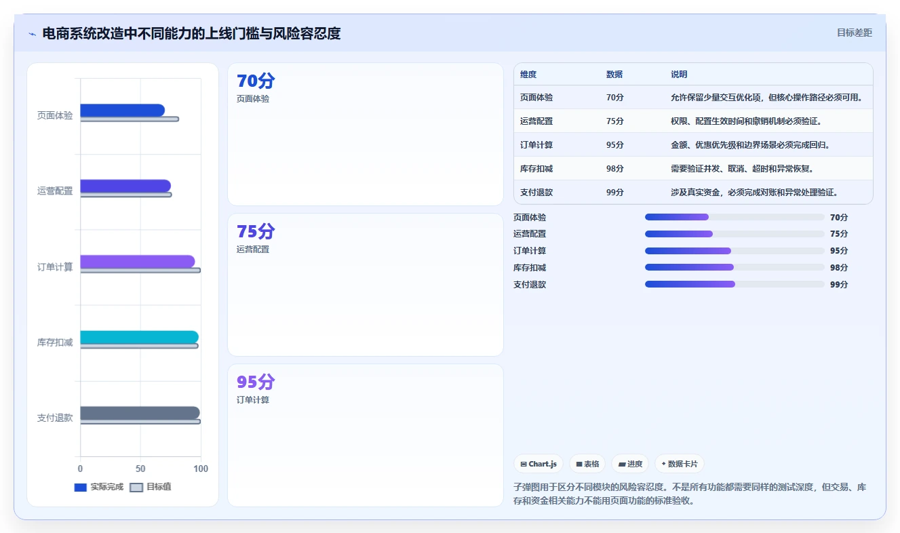Click the 50 tick label on the x-axis
Viewport: 900px width, 533px height.
(x=140, y=469)
